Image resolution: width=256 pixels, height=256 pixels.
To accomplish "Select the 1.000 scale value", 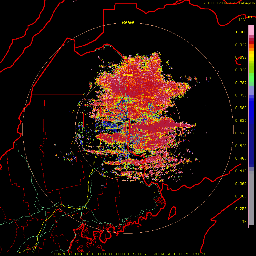I will tap(241, 32).
